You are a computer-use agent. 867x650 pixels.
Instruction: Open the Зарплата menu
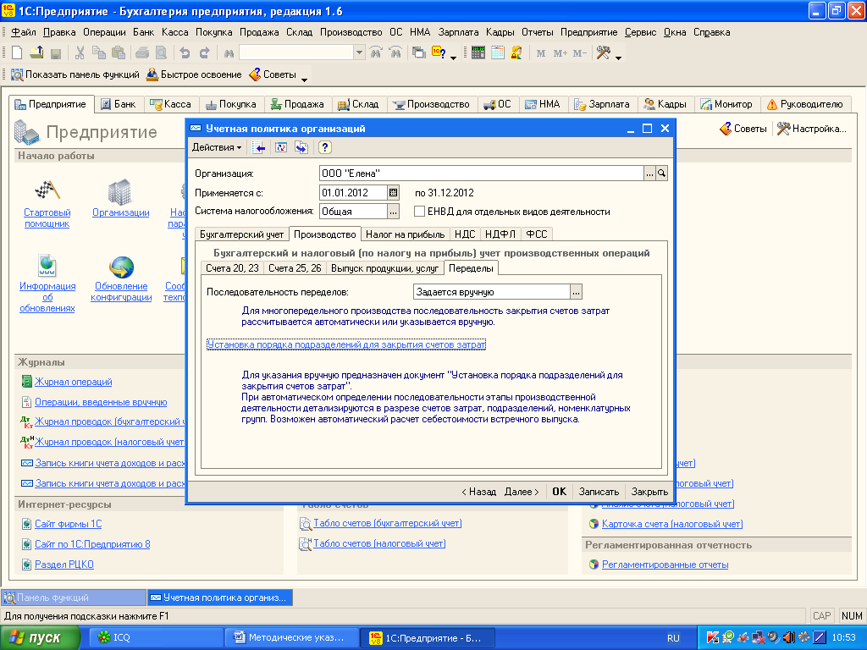(x=458, y=32)
